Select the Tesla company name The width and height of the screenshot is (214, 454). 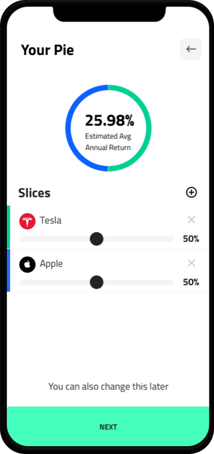[x=50, y=220]
